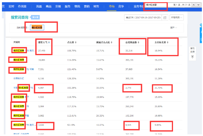Expand the 展开 section
The width and height of the screenshot is (203, 136).
[x=174, y=28]
